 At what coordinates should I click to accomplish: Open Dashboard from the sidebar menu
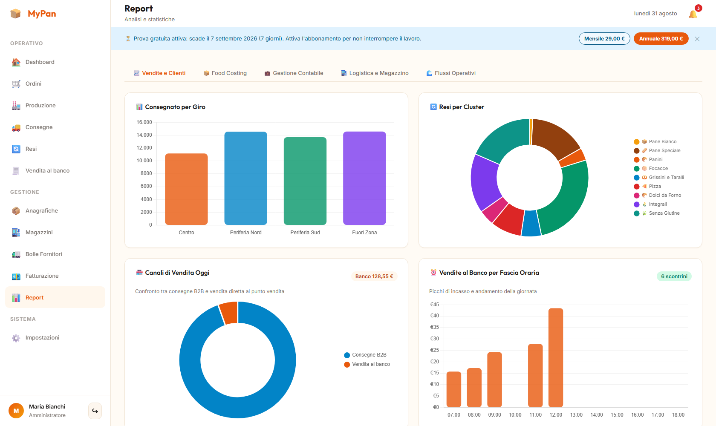[x=55, y=62]
